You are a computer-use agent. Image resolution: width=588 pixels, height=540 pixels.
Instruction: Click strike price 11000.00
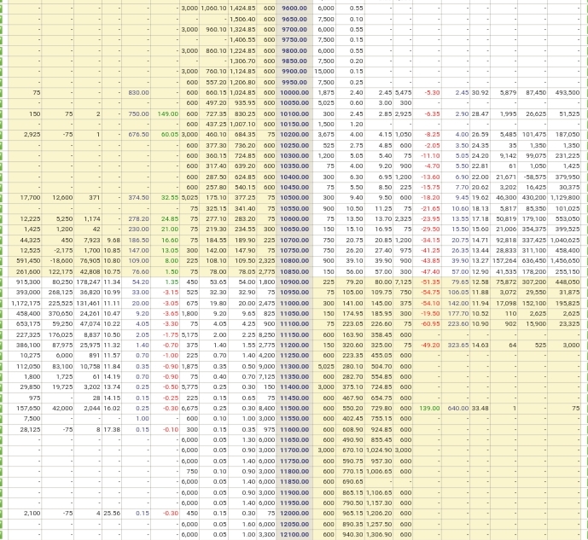point(294,303)
